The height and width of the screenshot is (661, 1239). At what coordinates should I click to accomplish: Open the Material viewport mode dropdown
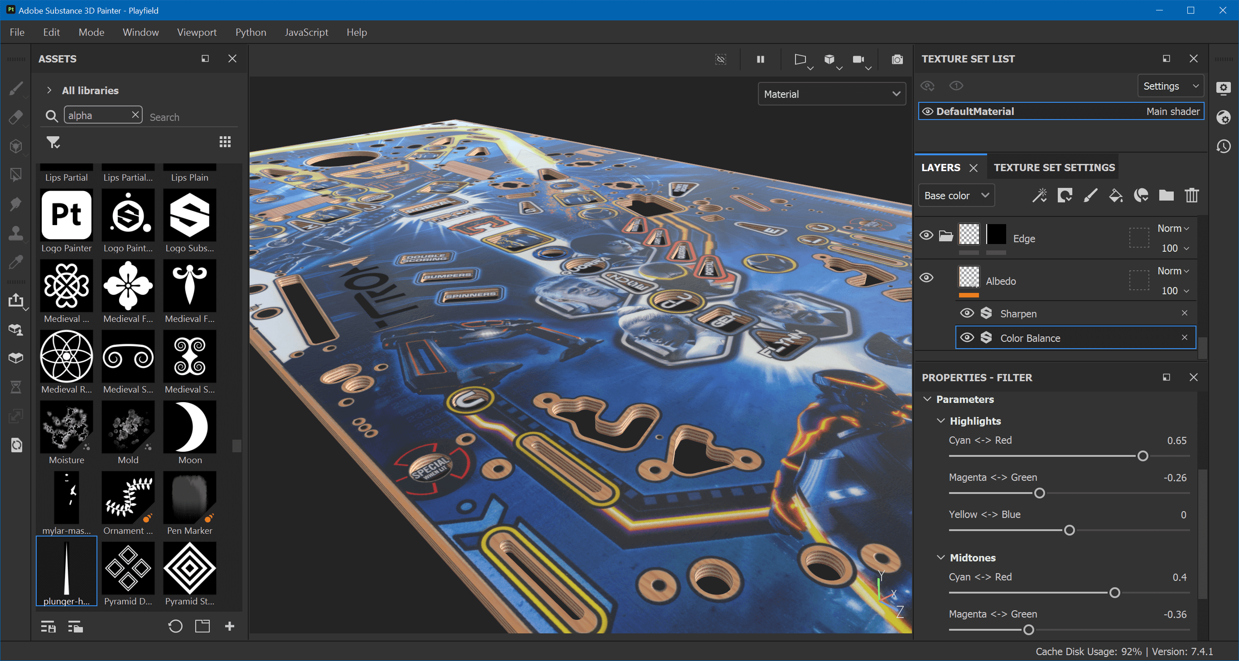[832, 94]
